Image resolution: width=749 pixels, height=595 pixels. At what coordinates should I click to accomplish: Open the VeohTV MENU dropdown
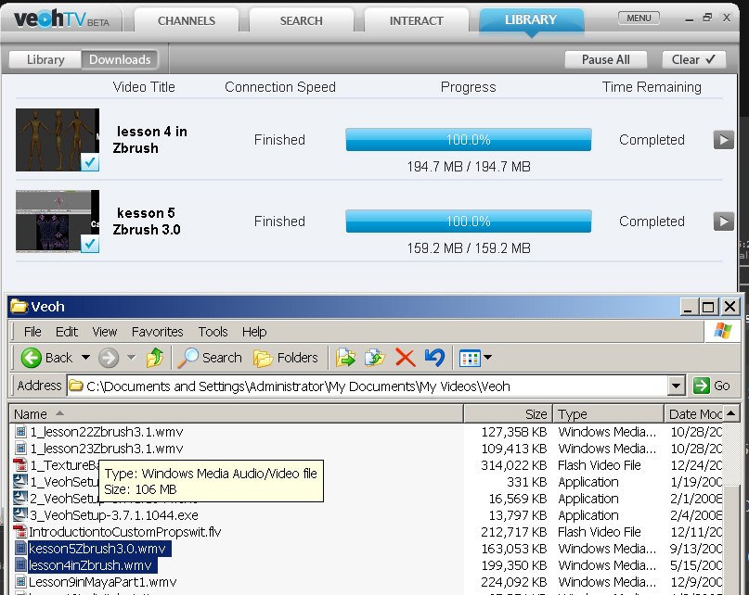pyautogui.click(x=639, y=19)
